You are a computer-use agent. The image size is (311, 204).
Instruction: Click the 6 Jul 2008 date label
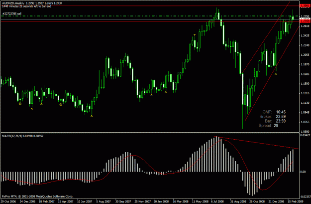(217, 202)
